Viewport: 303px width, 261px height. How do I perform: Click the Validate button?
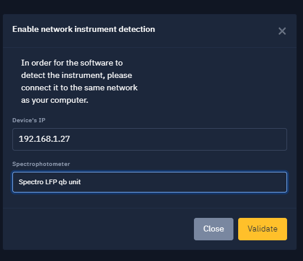(262, 229)
